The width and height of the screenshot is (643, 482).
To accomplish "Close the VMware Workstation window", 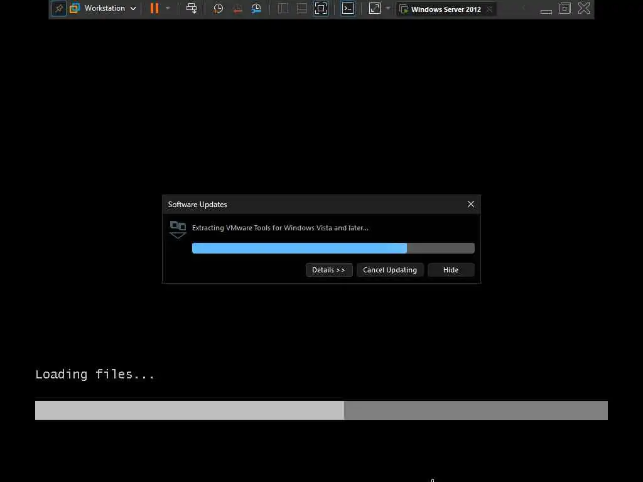I will pyautogui.click(x=584, y=8).
